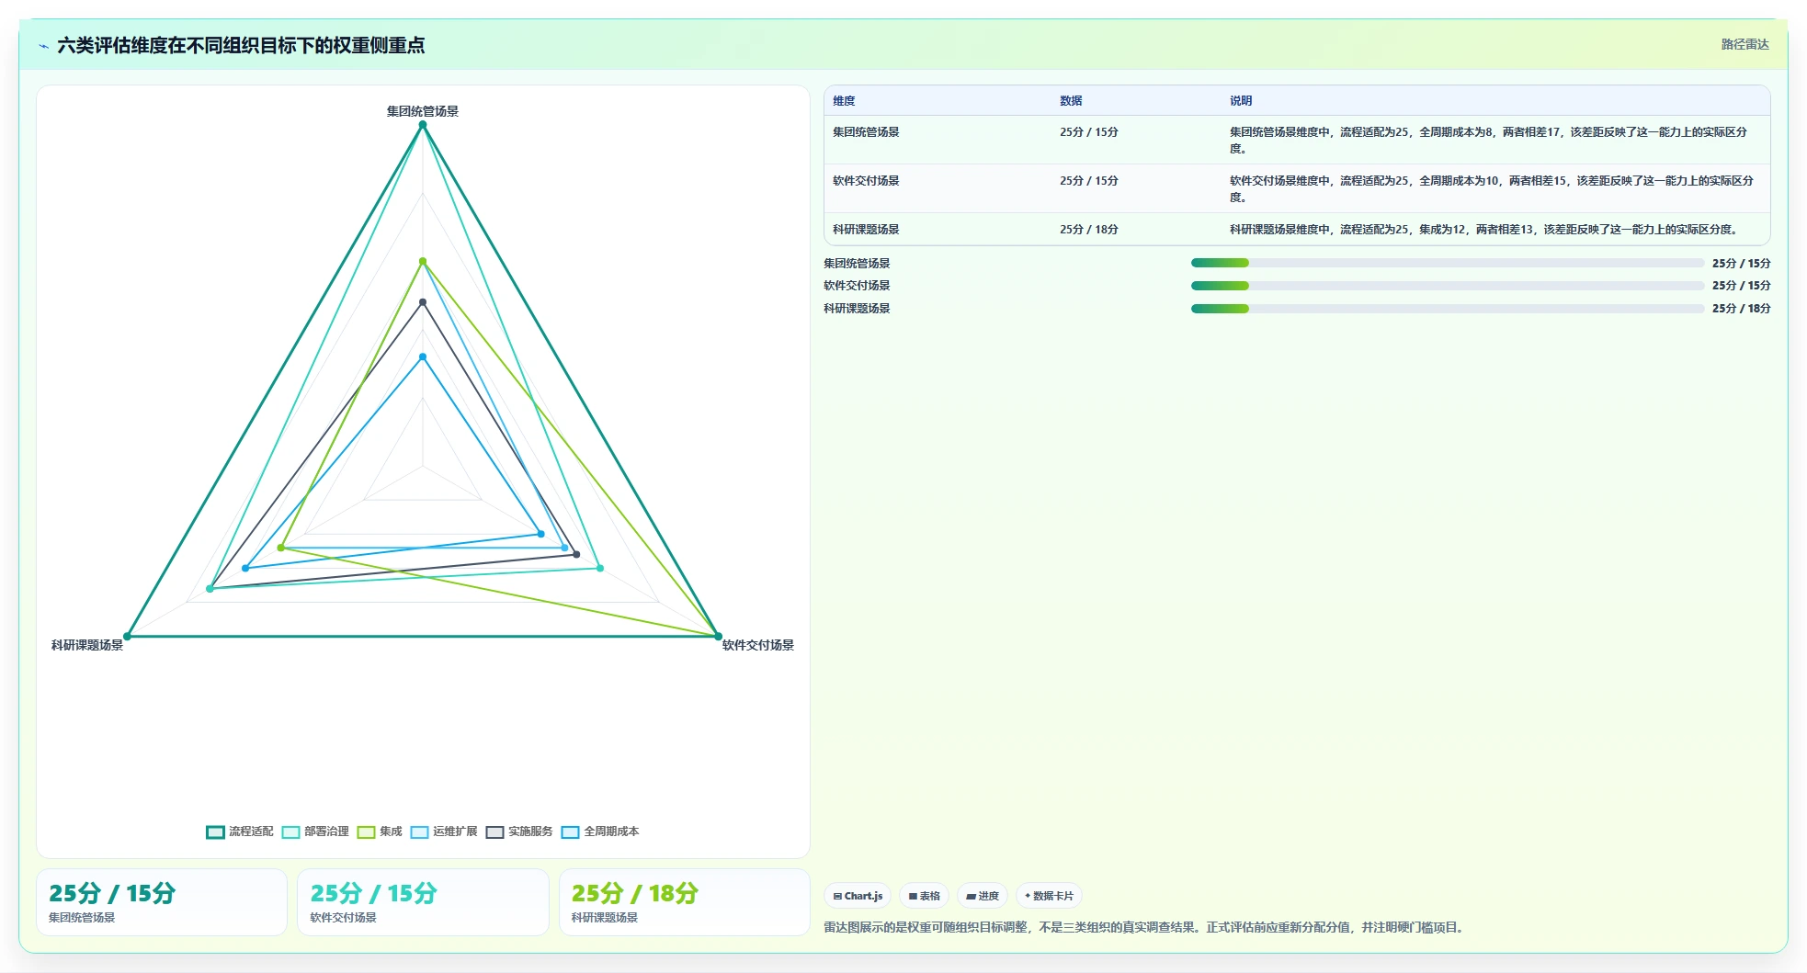Click the square icon in the 表格 chip

click(x=913, y=896)
